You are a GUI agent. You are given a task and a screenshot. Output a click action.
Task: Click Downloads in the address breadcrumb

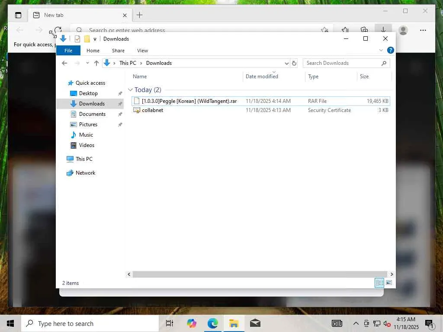click(159, 63)
